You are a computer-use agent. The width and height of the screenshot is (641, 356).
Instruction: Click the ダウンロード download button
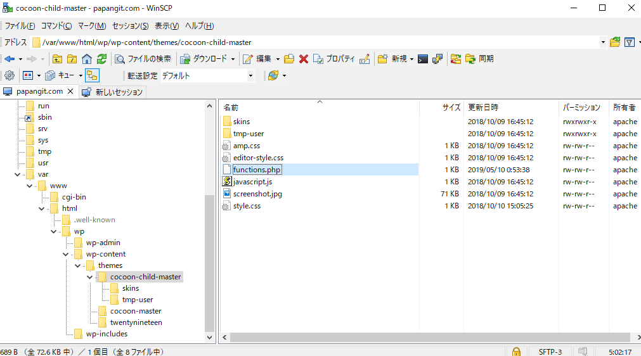click(204, 59)
